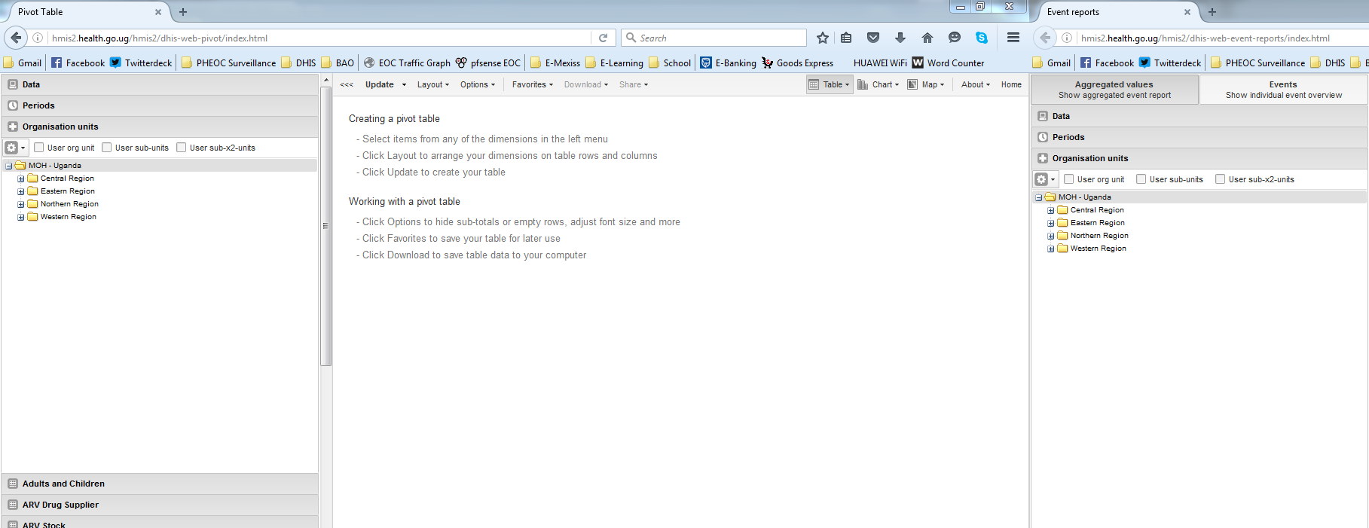Enable User sub-x2-units in Pivot Table panel
The image size is (1369, 528).
(182, 148)
